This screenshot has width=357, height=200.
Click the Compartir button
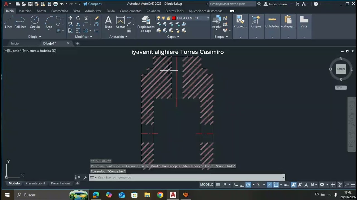93,4
